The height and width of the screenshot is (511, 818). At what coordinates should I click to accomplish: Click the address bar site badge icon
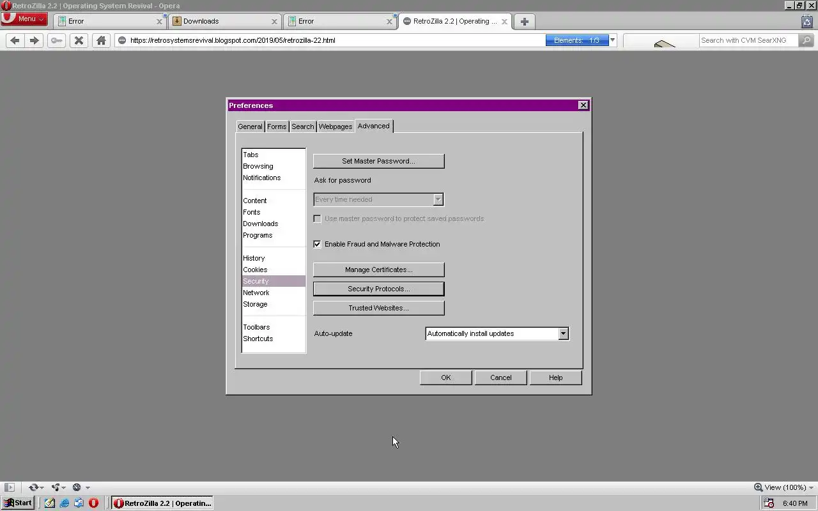point(122,40)
